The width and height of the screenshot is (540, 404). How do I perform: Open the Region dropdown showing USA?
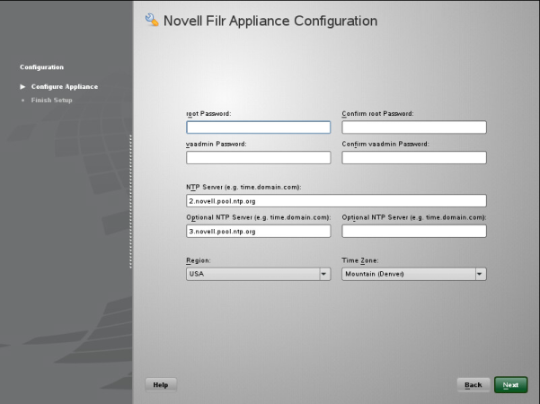point(258,274)
